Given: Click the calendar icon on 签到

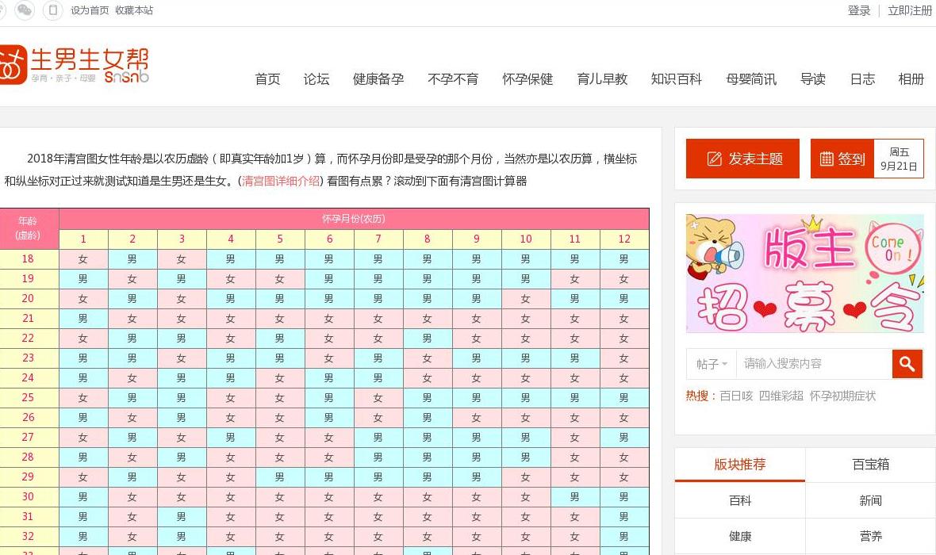Looking at the screenshot, I should [x=827, y=159].
